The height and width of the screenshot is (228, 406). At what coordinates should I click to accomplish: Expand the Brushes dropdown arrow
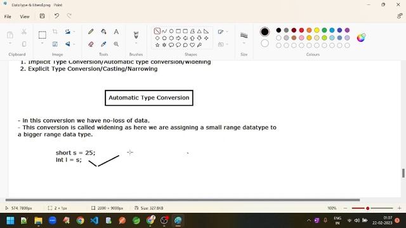[136, 43]
